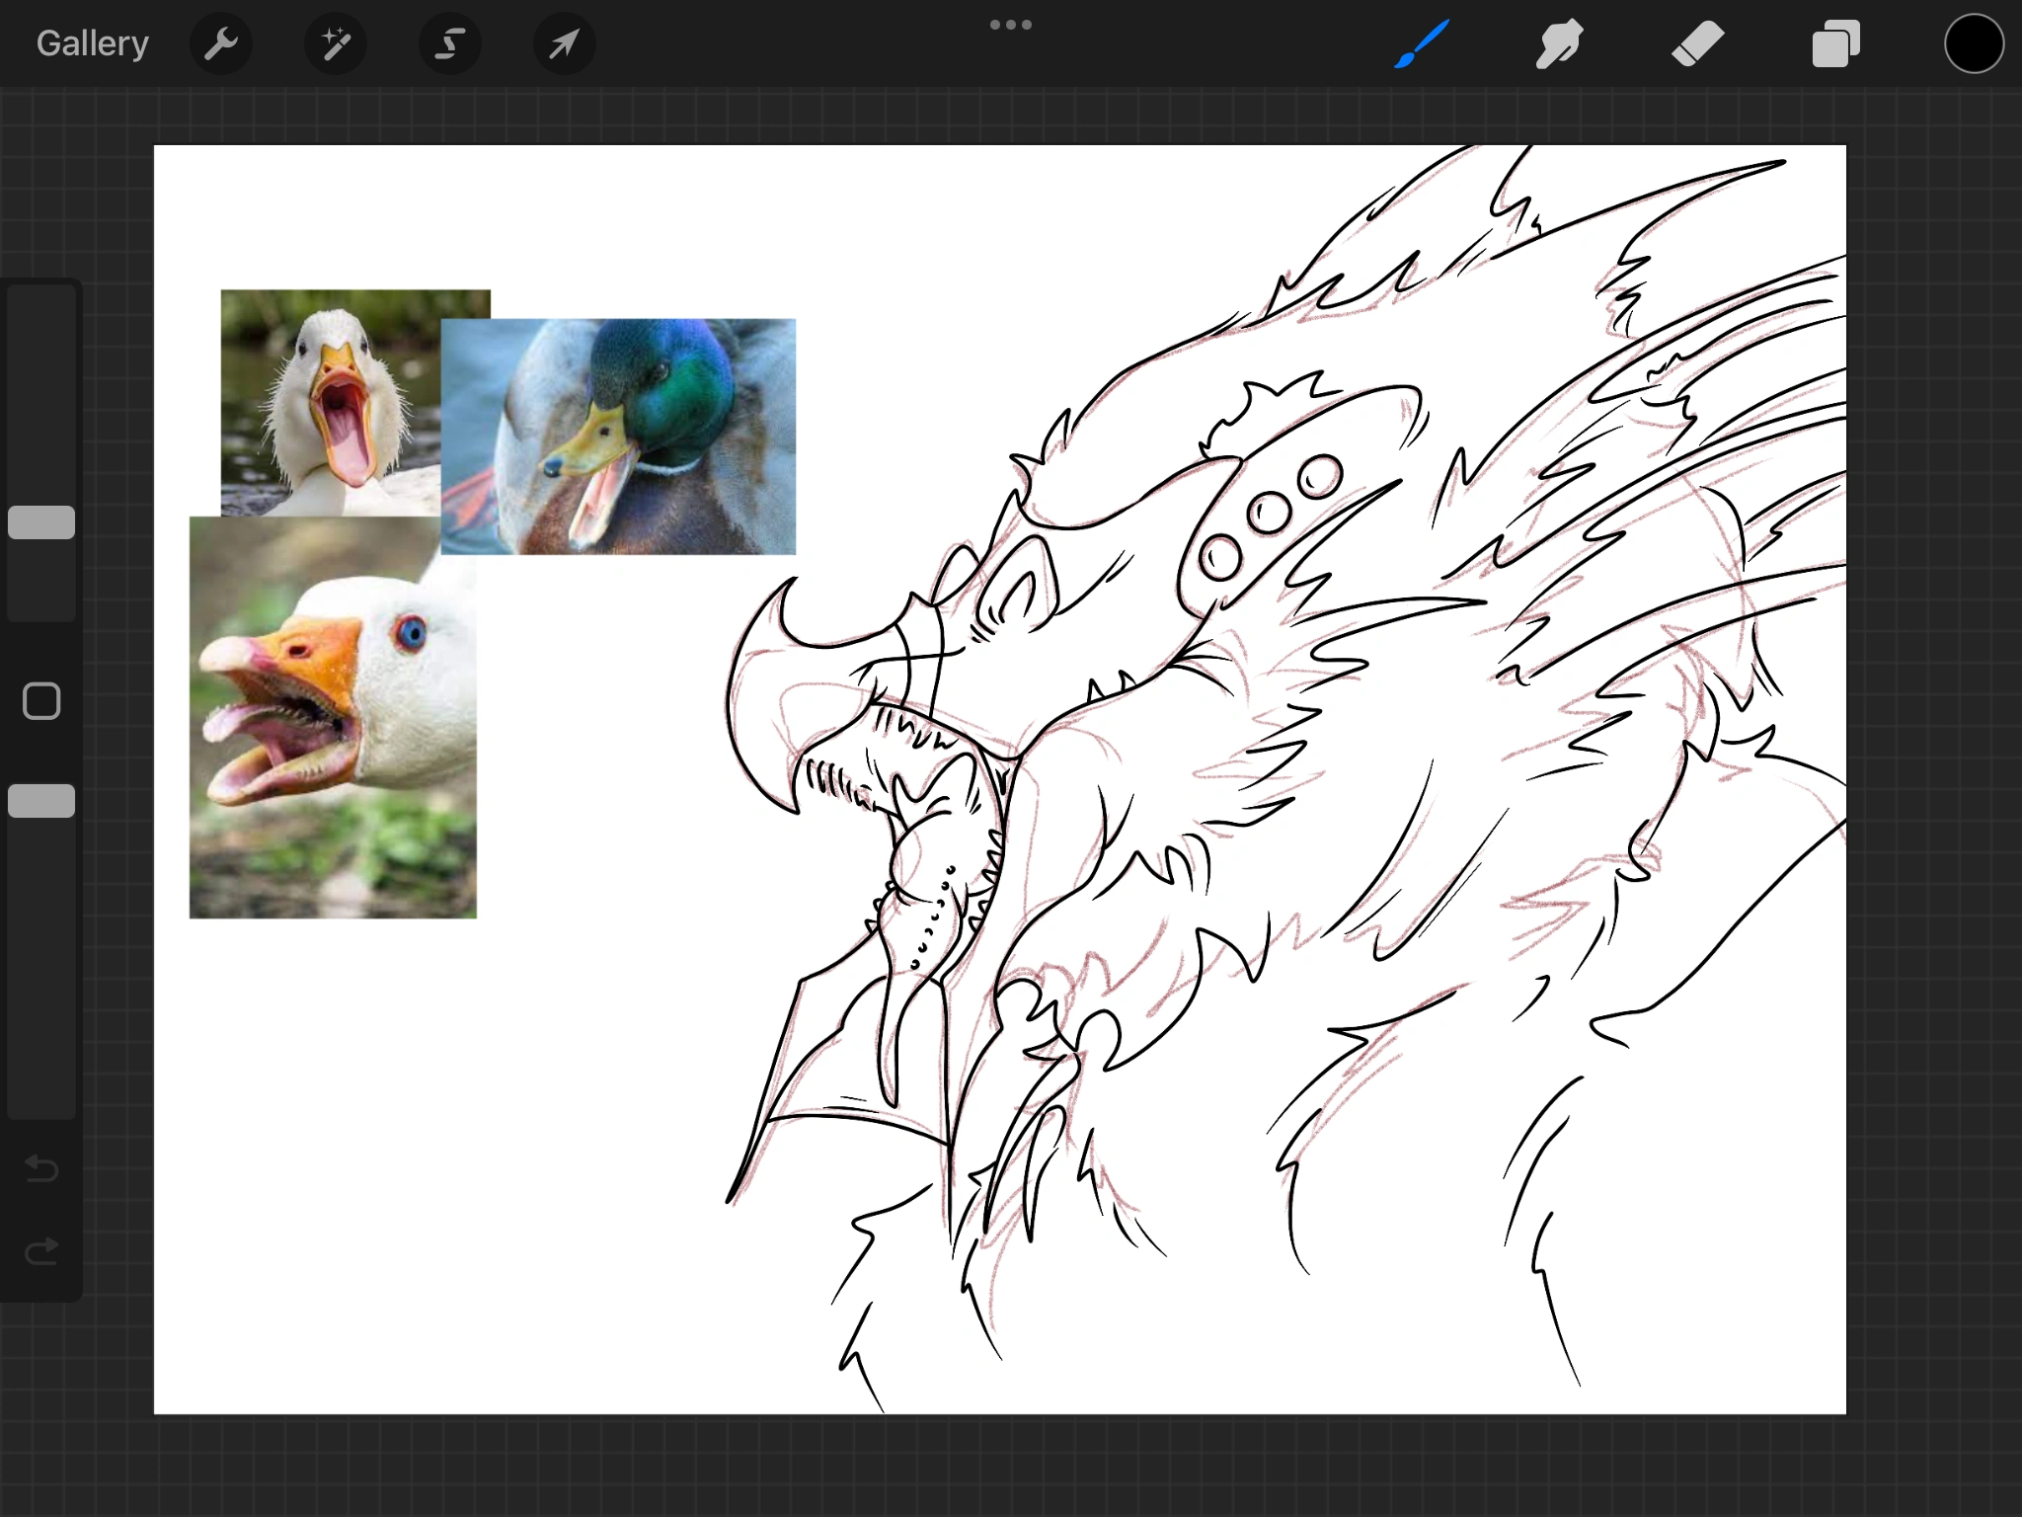This screenshot has height=1517, width=2022.
Task: Switch to the Smudge tool
Action: [1559, 42]
